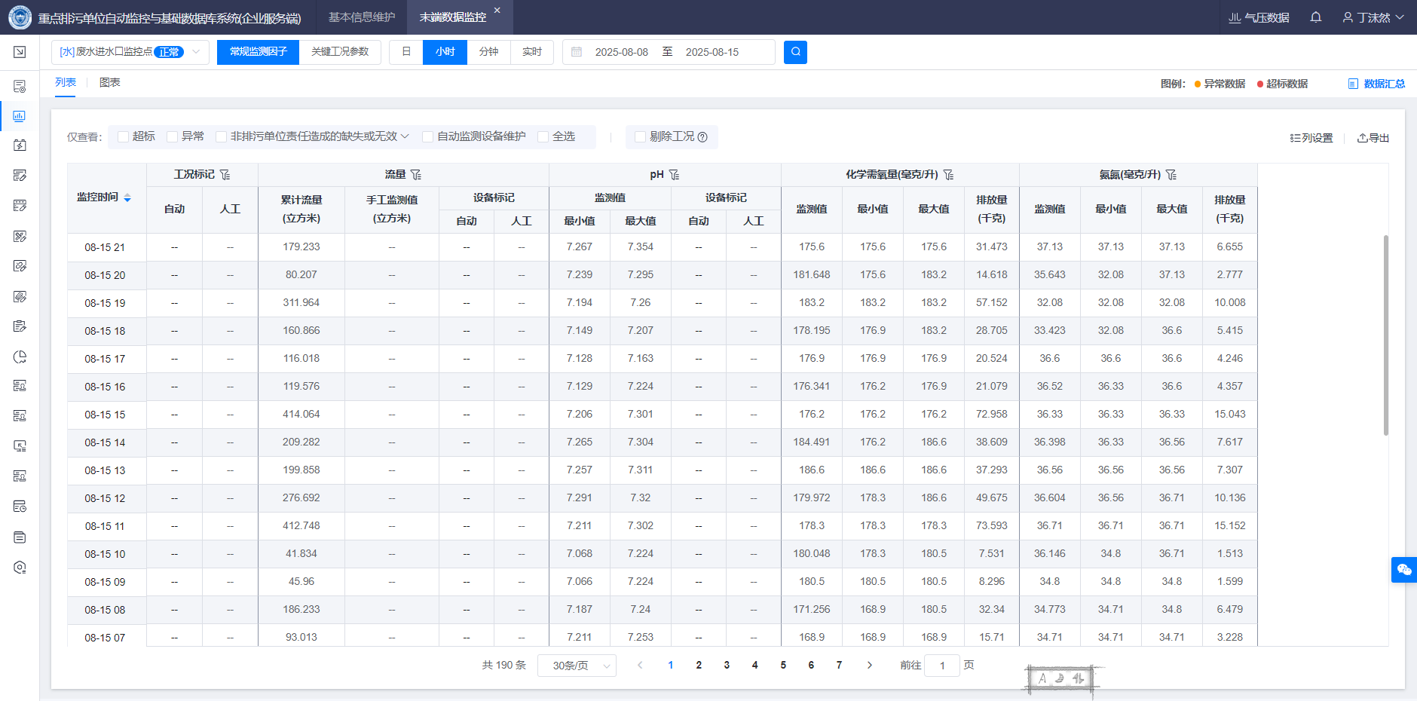Viewport: 1417px width, 701px height.
Task: Check the 异常 filter checkbox
Action: (173, 136)
